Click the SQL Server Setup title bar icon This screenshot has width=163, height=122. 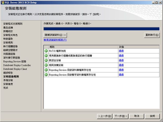[x=3, y=3]
